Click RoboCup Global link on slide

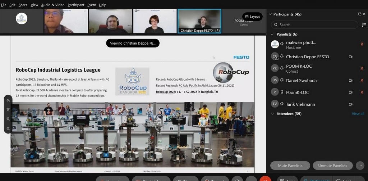[177, 80]
